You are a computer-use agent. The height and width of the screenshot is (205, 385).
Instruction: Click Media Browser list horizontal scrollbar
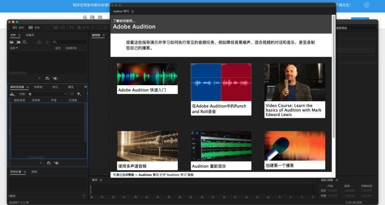point(36,157)
